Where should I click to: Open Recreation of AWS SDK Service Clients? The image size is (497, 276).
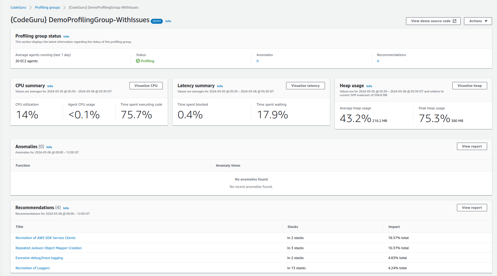tap(46, 238)
